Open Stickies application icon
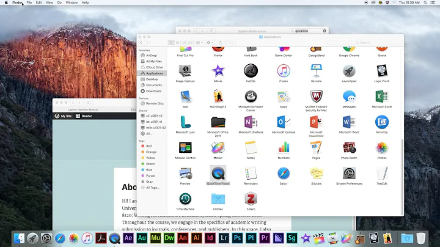The image size is (440, 247). (x=317, y=173)
